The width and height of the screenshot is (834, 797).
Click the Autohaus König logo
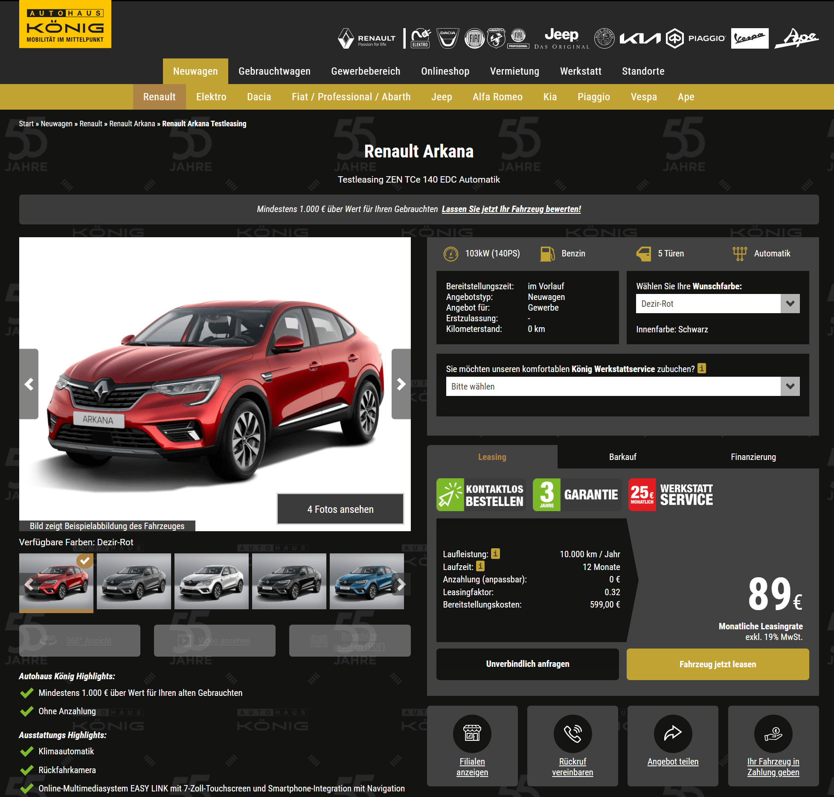65,24
